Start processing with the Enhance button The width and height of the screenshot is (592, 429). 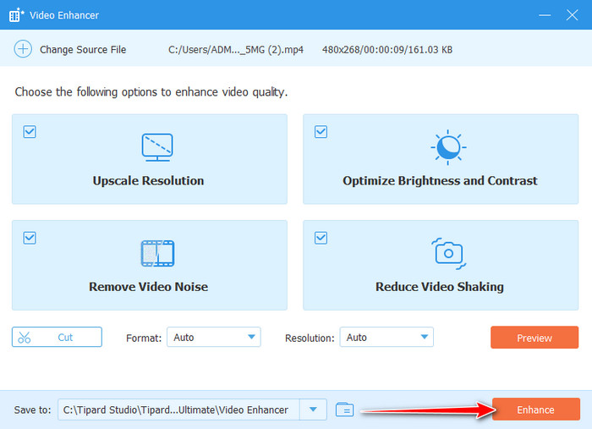535,409
